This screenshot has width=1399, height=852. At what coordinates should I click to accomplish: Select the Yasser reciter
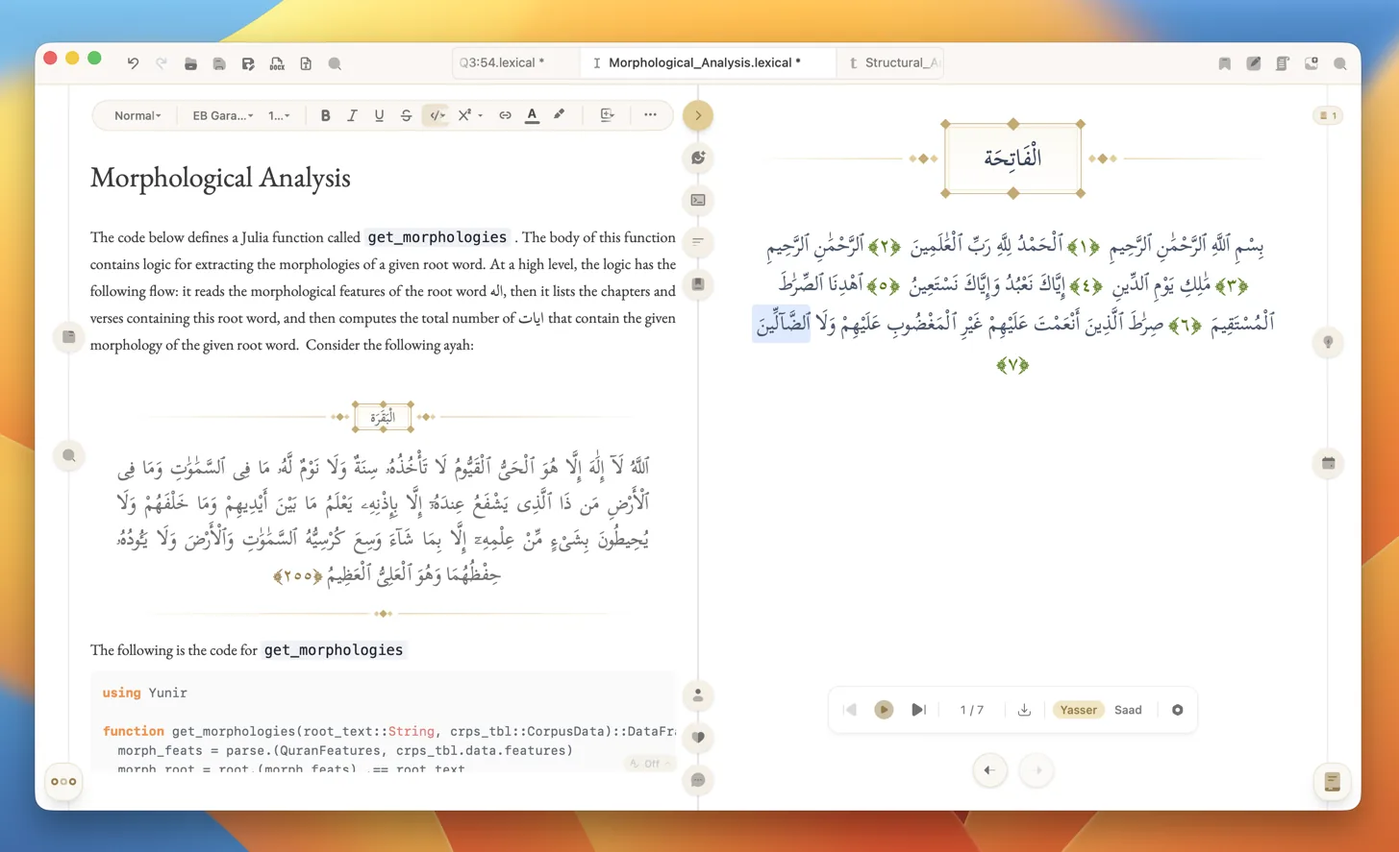pyautogui.click(x=1078, y=710)
